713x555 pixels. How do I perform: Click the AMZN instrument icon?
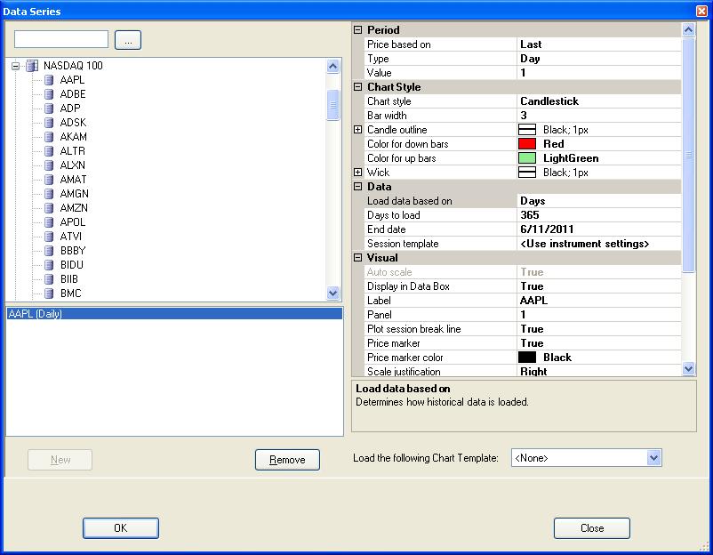click(x=49, y=208)
